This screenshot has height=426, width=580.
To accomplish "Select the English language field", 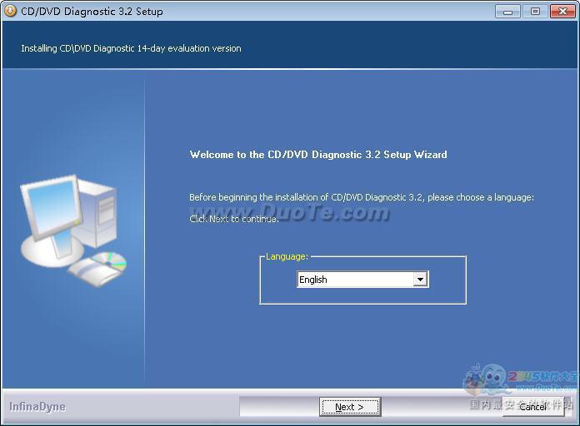I will click(x=362, y=280).
